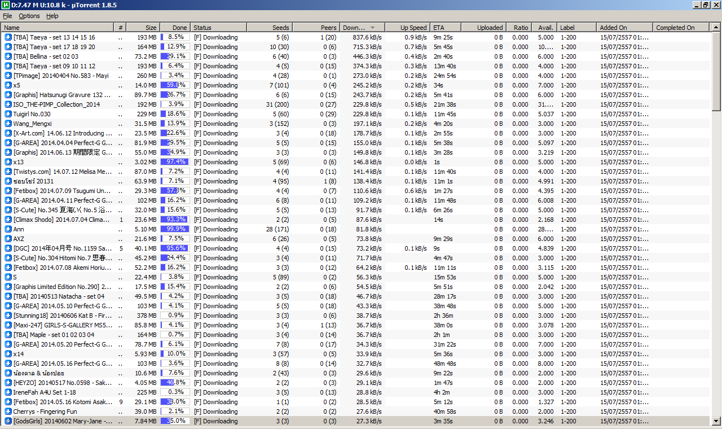Click status icon of Taeya set 09 10 11 12
722x429 pixels.
pyautogui.click(x=8, y=66)
